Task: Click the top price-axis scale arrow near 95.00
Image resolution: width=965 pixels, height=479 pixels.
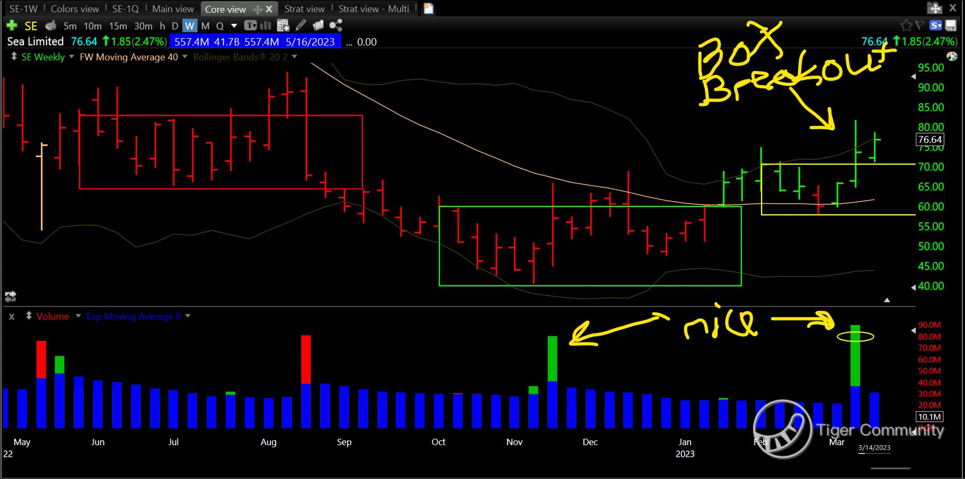Action: pos(913,77)
